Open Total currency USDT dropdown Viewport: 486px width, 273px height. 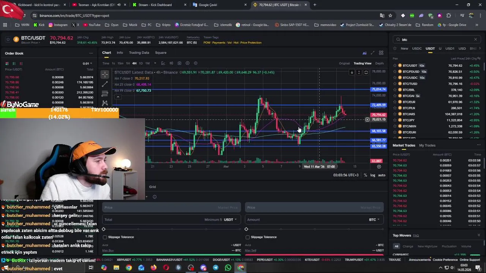pyautogui.click(x=230, y=220)
